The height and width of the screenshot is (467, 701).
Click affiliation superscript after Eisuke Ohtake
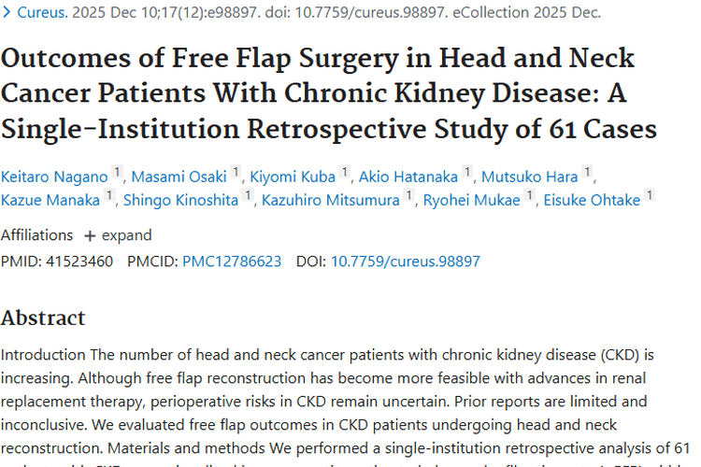pyautogui.click(x=649, y=195)
